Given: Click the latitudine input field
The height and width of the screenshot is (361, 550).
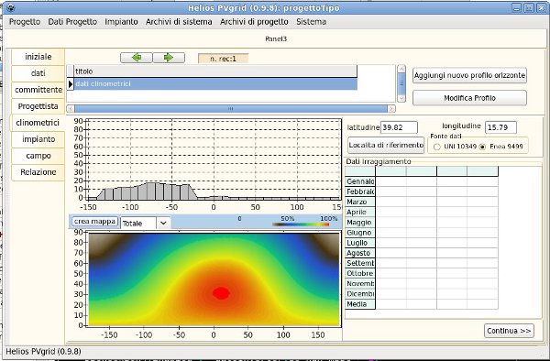Looking at the screenshot, I should pyautogui.click(x=399, y=127).
